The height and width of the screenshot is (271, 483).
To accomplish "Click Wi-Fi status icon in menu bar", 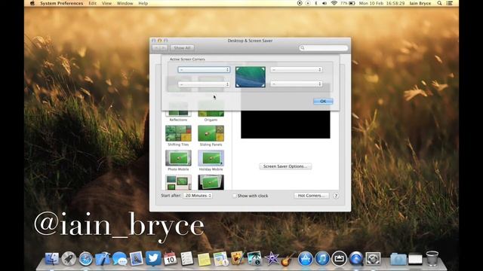I will [x=334, y=3].
